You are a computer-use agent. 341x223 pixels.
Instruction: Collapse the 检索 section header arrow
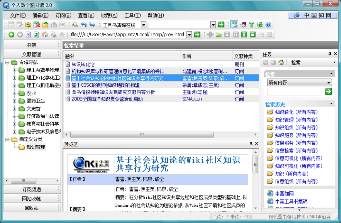point(332,74)
